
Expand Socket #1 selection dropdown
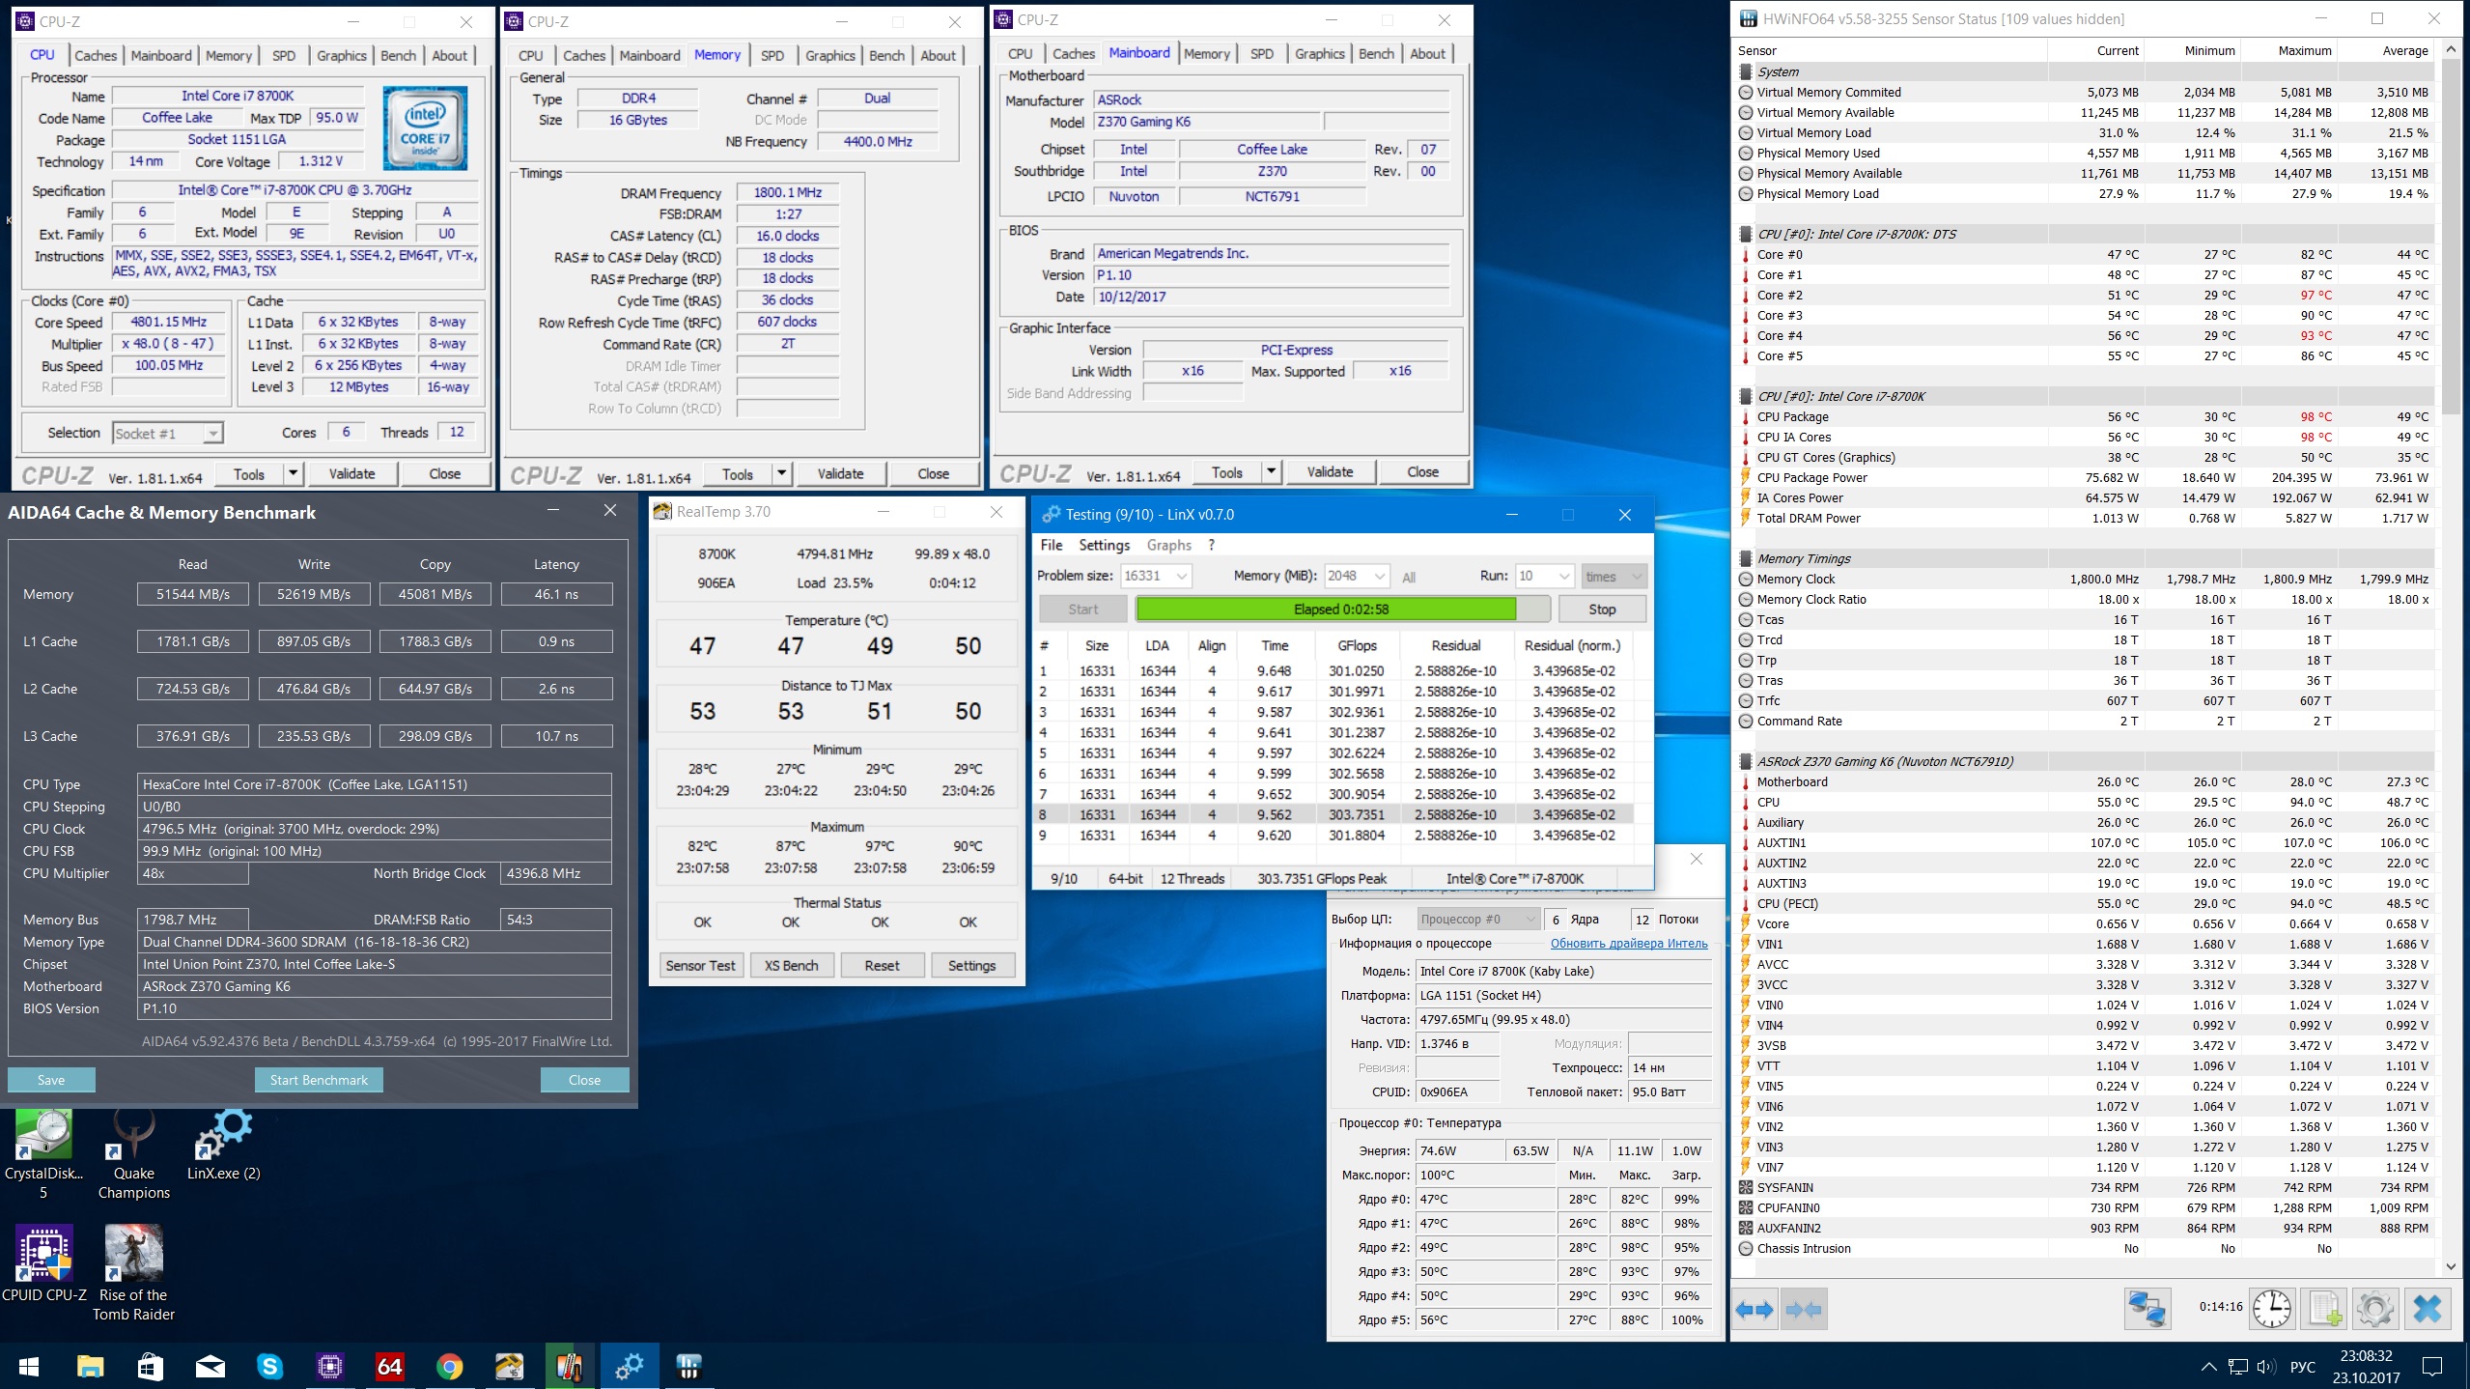(x=212, y=434)
